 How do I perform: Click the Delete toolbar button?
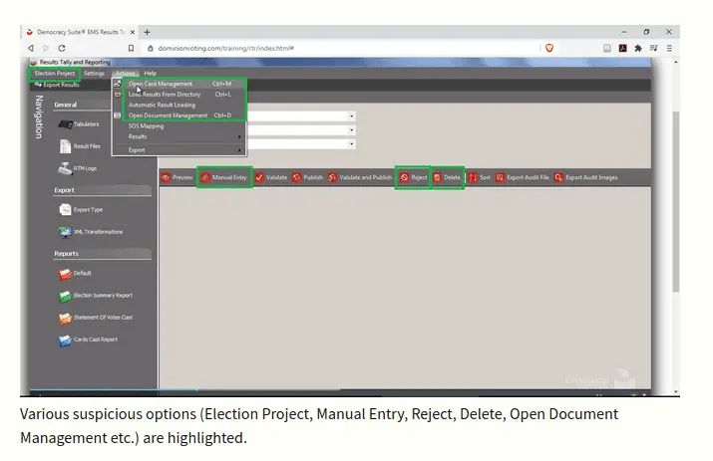pyautogui.click(x=447, y=177)
